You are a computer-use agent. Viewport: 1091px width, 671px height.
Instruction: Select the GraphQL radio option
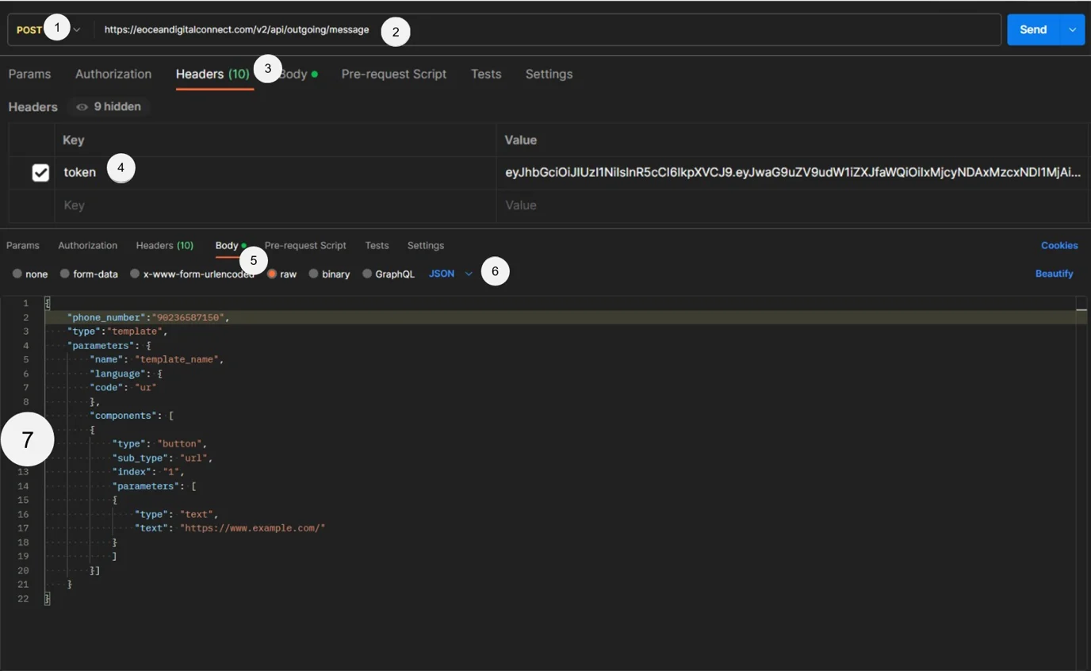coord(367,274)
